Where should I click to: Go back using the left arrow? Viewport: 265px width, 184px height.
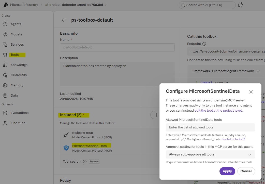[64, 20]
